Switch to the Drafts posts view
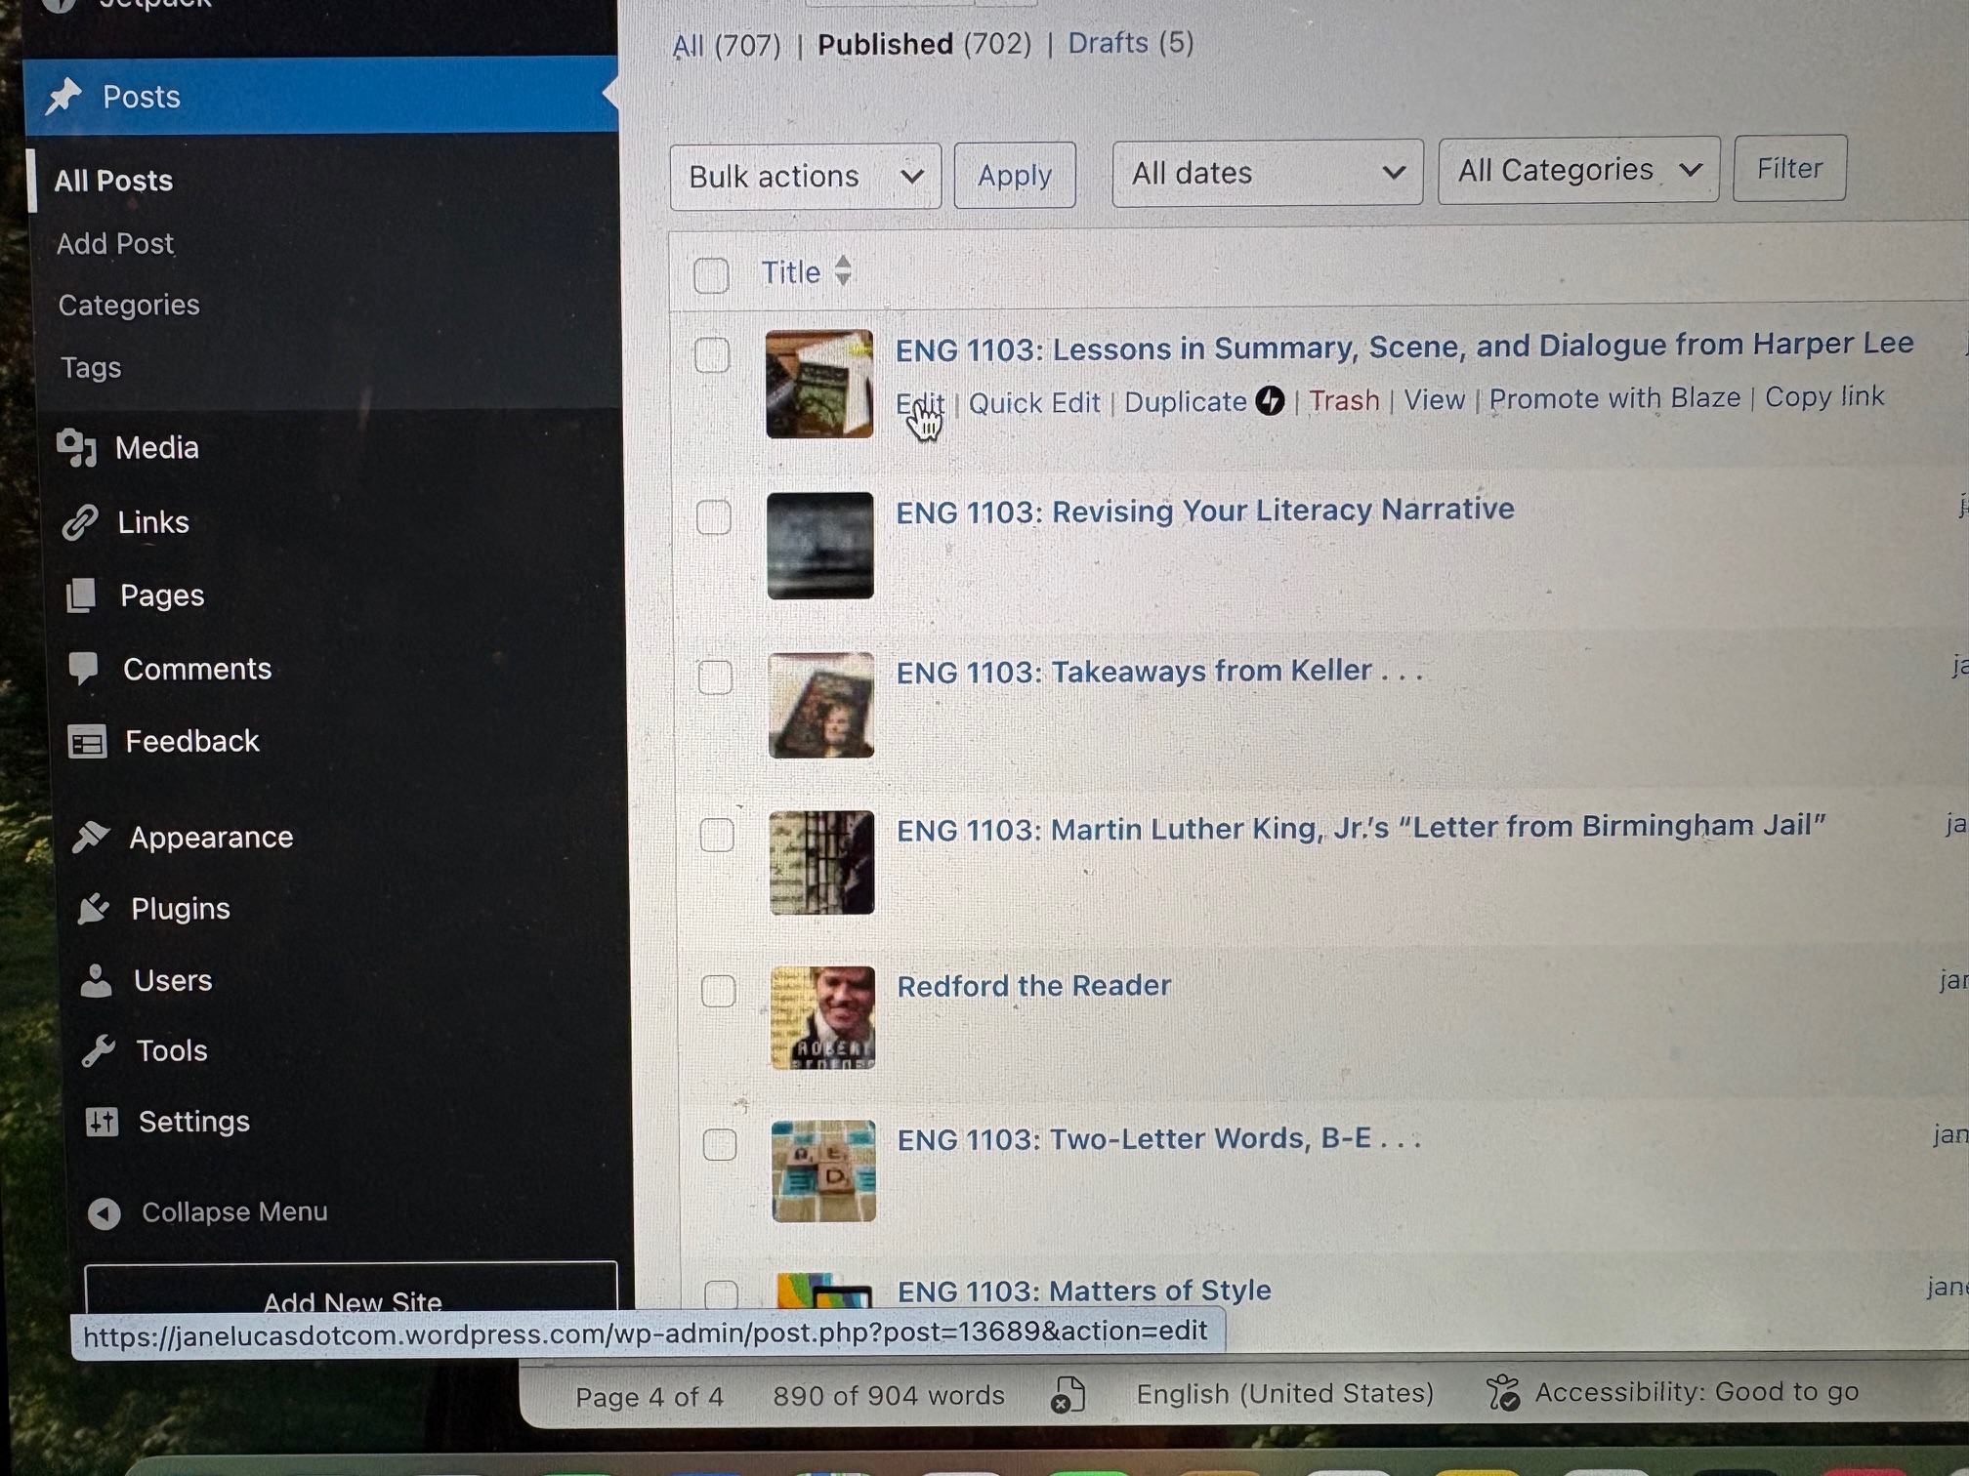Viewport: 1969px width, 1476px height. click(x=1108, y=43)
